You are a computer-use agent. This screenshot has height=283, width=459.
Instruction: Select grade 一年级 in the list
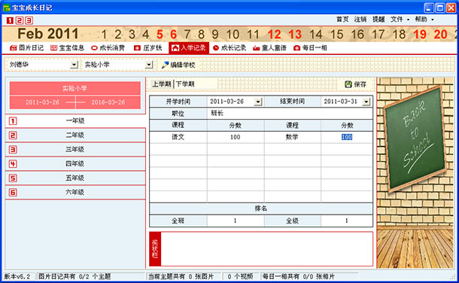pos(75,120)
